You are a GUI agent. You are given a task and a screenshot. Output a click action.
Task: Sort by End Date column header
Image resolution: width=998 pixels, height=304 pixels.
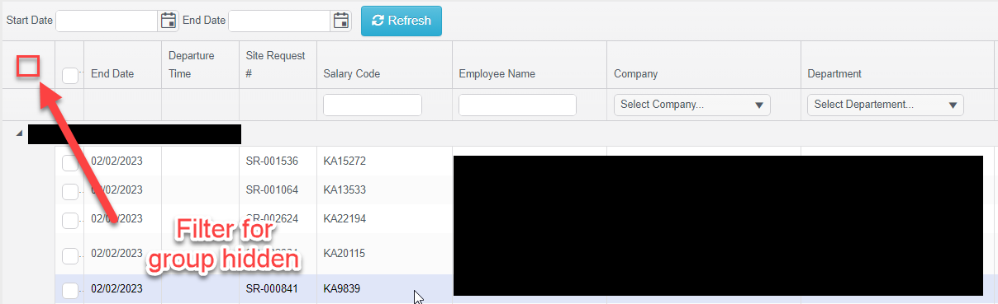point(112,73)
